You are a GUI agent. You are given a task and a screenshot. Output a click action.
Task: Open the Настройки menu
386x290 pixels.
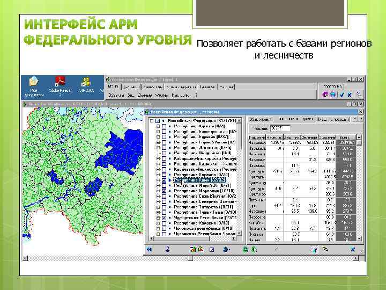(x=181, y=95)
